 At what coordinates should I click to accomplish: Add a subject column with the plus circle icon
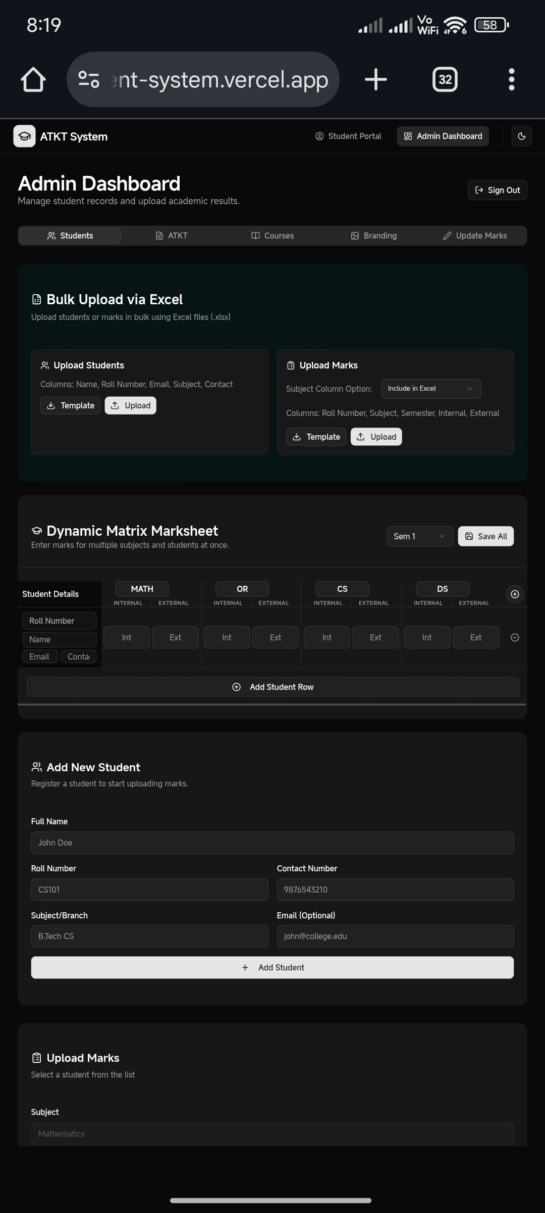point(515,594)
